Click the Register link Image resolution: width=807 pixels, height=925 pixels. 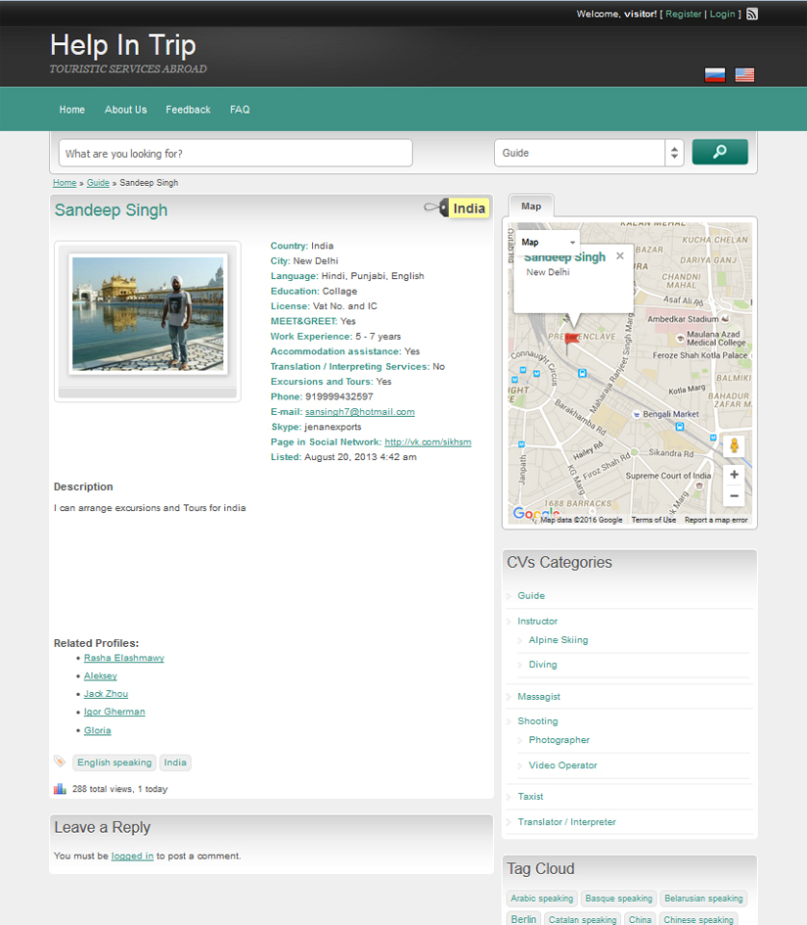pyautogui.click(x=683, y=14)
